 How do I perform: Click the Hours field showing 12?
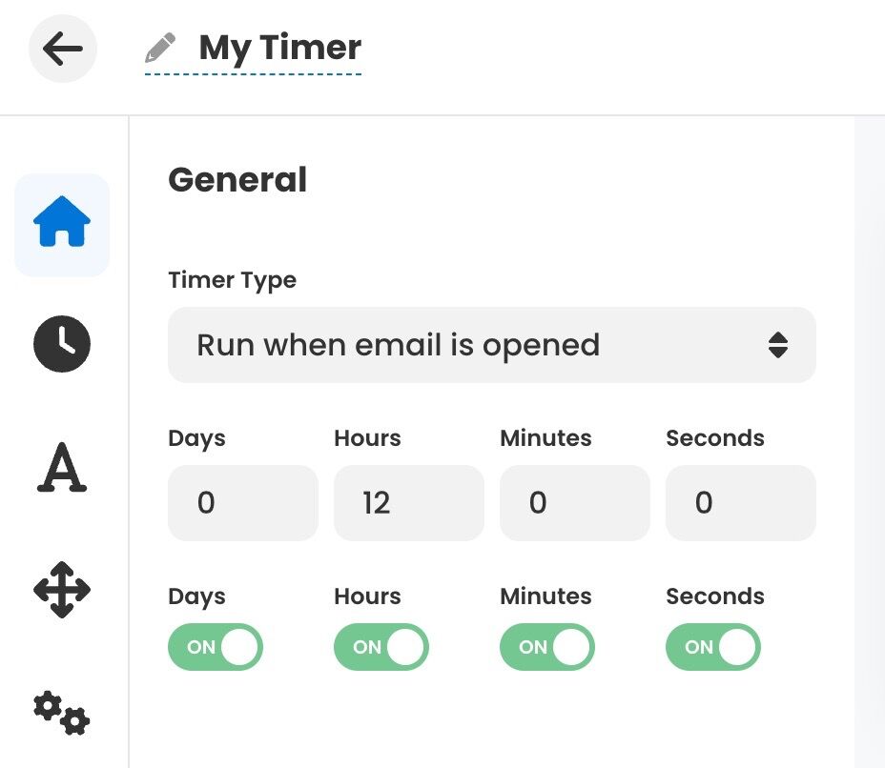[x=409, y=503]
